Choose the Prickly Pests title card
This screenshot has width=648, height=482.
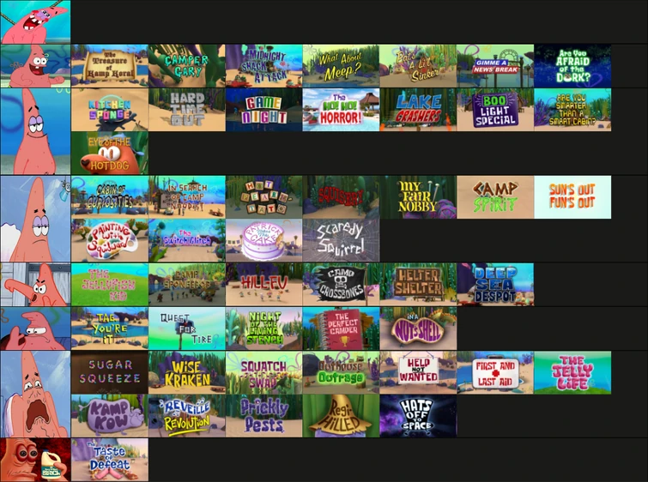coord(264,416)
